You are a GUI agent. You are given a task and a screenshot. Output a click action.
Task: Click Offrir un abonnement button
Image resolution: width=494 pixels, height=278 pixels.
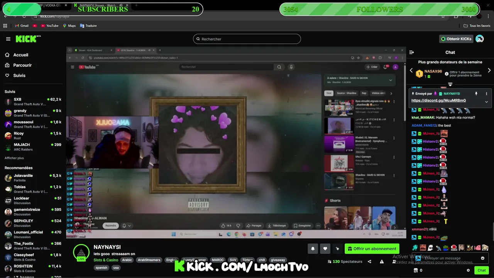click(372, 249)
